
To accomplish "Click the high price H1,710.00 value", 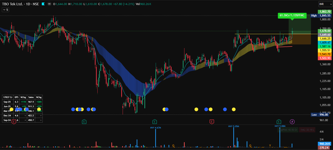I will coord(75,4).
